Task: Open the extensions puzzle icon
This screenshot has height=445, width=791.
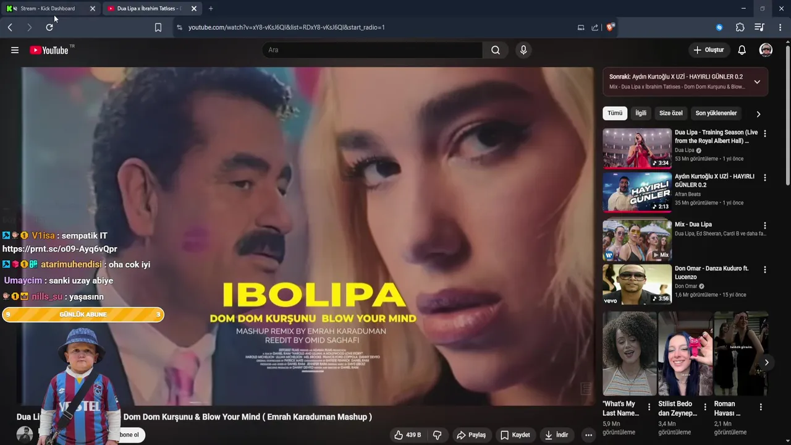Action: click(x=740, y=27)
